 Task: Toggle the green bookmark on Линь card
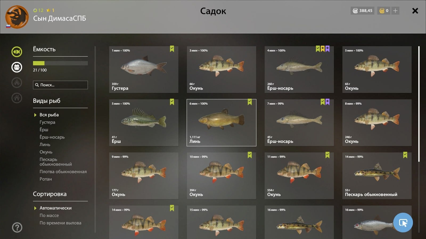pos(250,102)
